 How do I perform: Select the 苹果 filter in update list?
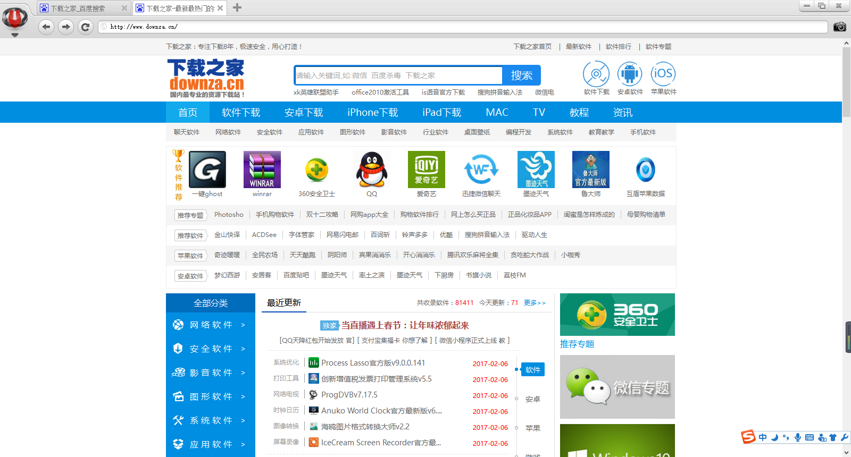[532, 428]
